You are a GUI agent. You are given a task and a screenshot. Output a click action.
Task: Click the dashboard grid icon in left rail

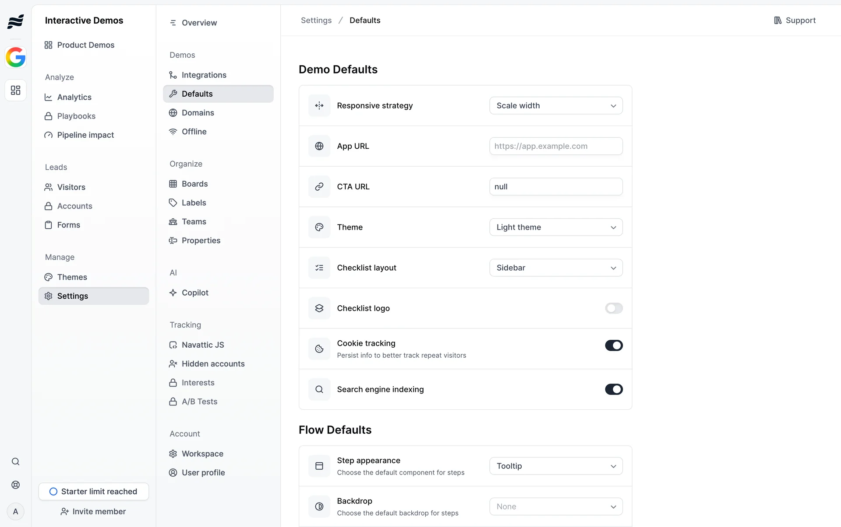point(16,91)
